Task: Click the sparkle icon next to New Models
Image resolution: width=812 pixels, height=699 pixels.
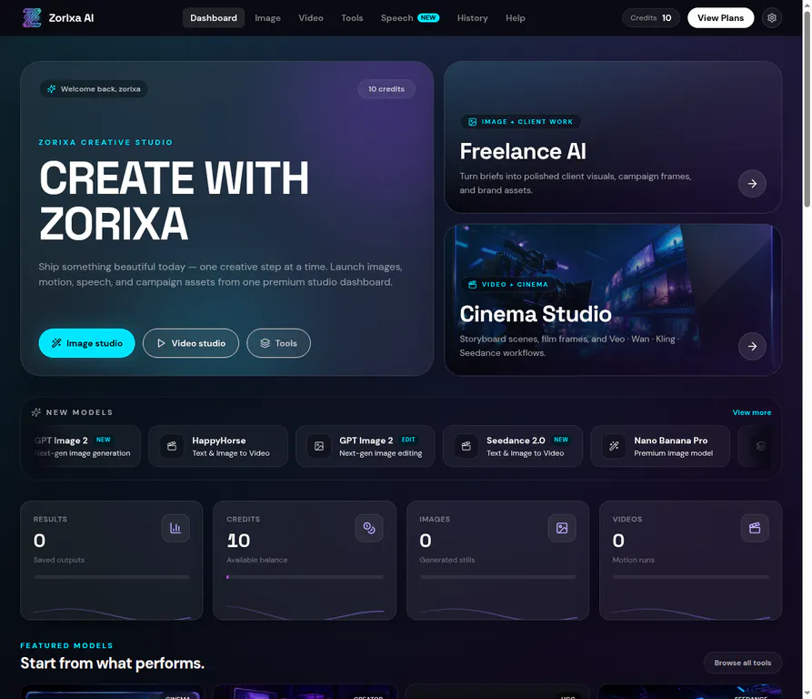Action: [x=35, y=412]
